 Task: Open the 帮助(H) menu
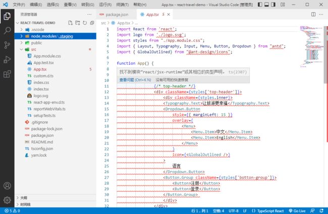click(x=140, y=5)
